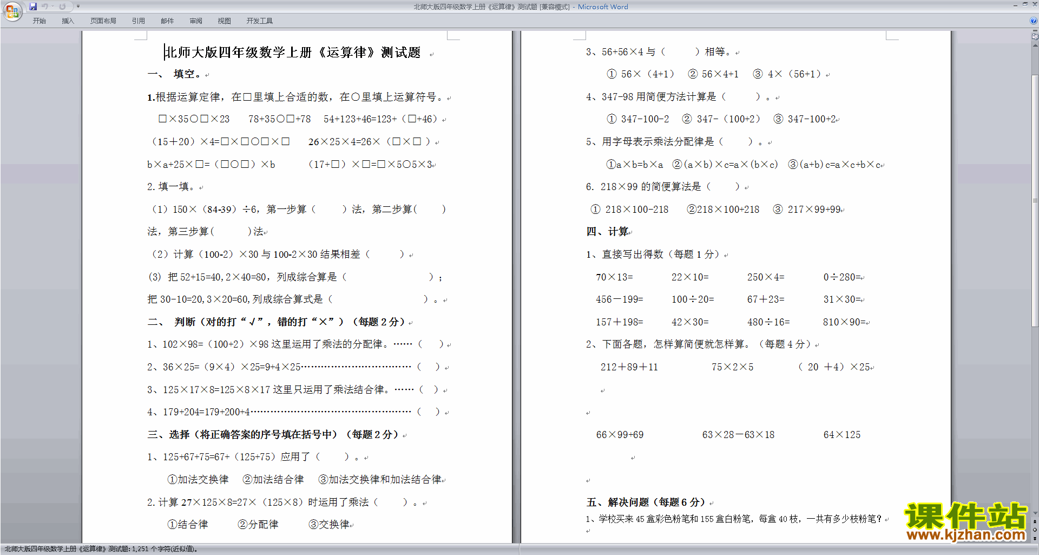1039x555 pixels.
Task: Click vertical scrollbar up arrow
Action: 1035,45
